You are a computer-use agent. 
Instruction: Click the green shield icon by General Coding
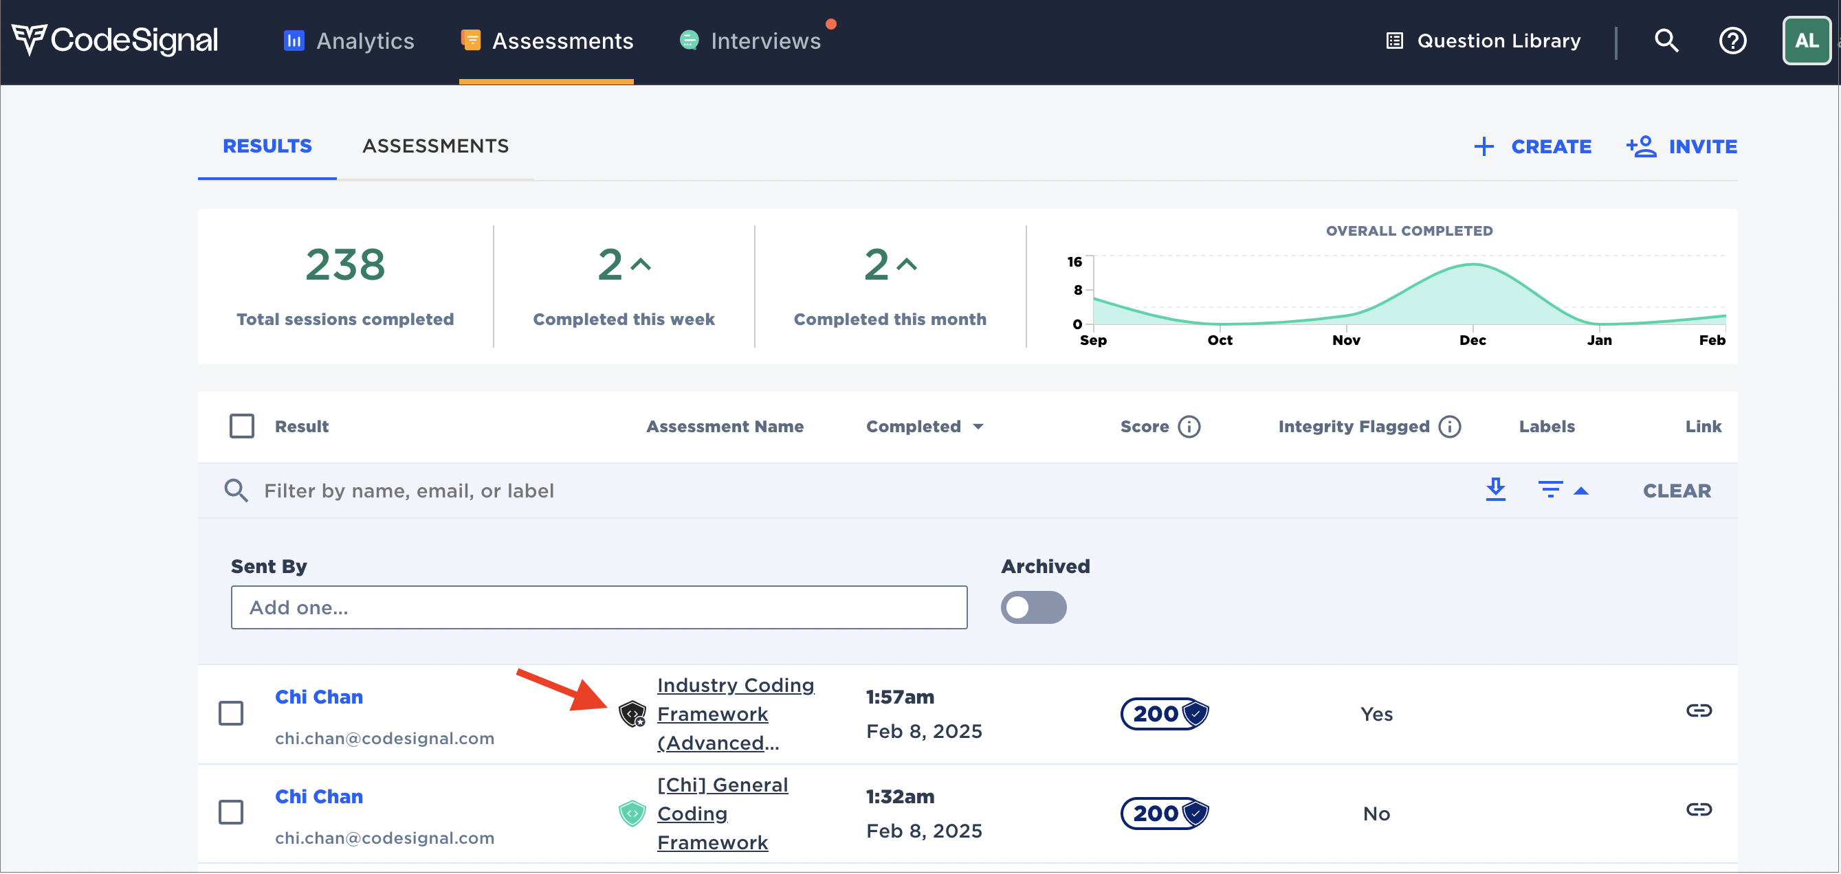pos(632,814)
